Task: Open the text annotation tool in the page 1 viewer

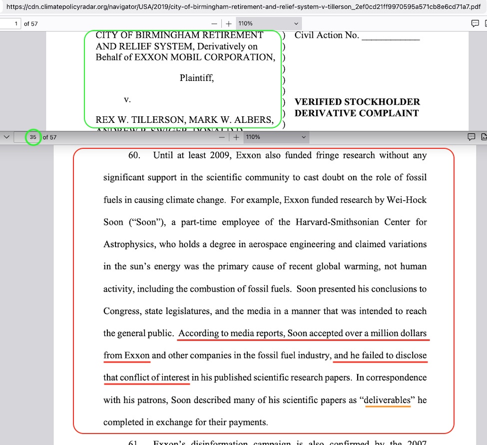Action: pos(475,23)
